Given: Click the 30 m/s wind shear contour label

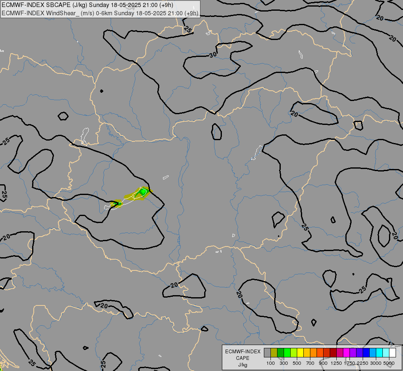Looking at the screenshot, I should point(213,54).
